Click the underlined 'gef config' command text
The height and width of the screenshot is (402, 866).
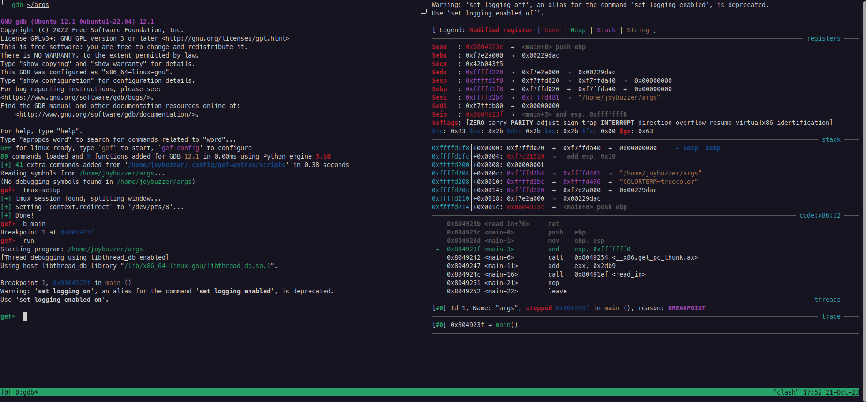(181, 148)
